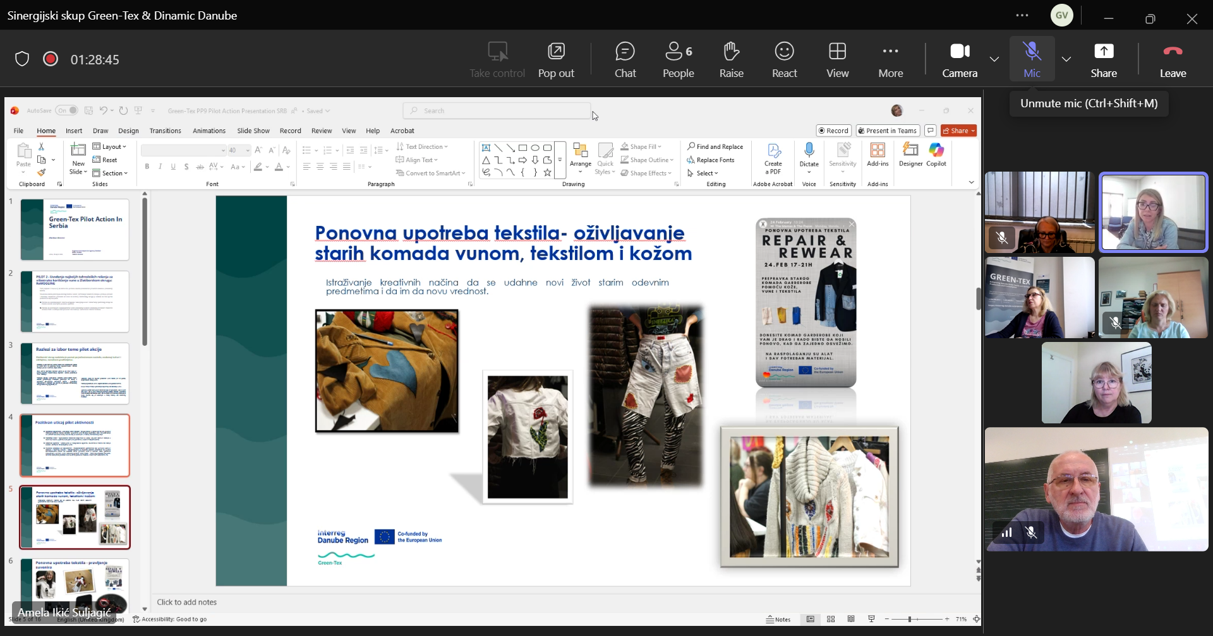
Task: Open the Shape Fill dropdown
Action: tap(641, 146)
